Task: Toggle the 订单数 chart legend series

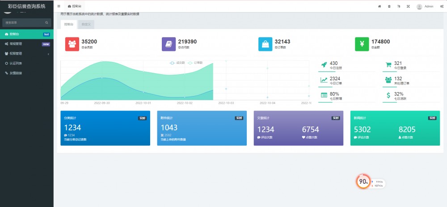Action: (195, 63)
